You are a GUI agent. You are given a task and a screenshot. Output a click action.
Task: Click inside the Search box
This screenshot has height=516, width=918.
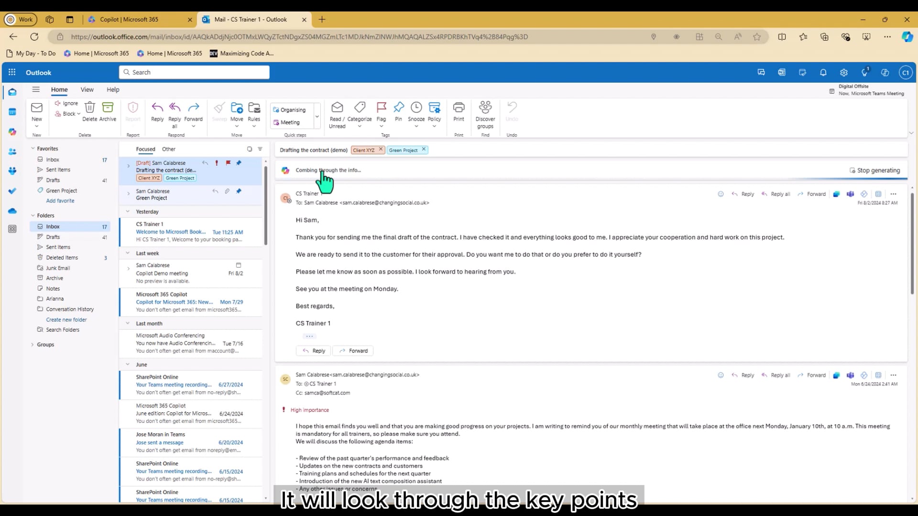click(x=194, y=72)
